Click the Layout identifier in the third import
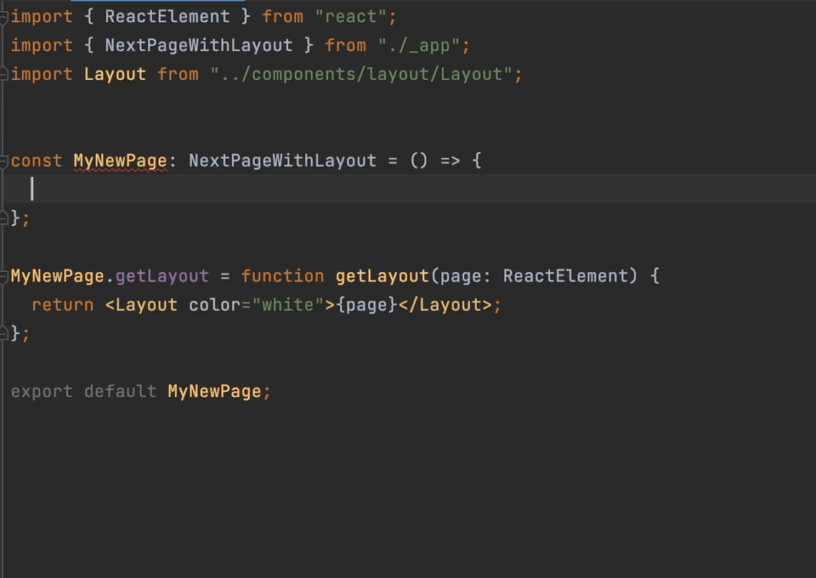 (115, 75)
